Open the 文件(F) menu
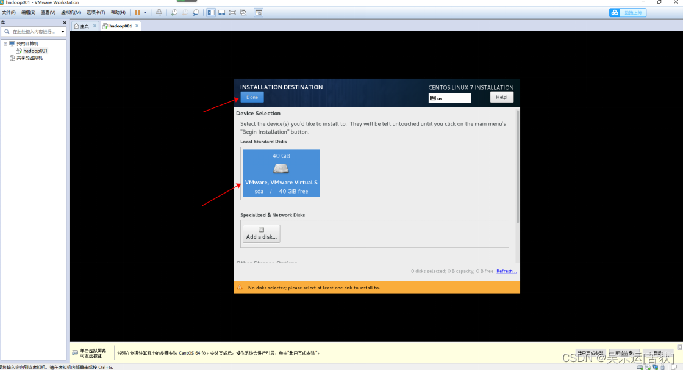 (x=9, y=12)
